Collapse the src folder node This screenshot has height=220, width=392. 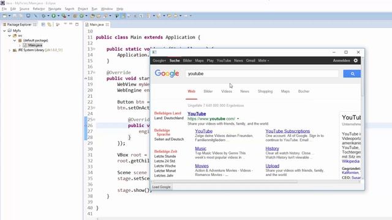coord(10,35)
